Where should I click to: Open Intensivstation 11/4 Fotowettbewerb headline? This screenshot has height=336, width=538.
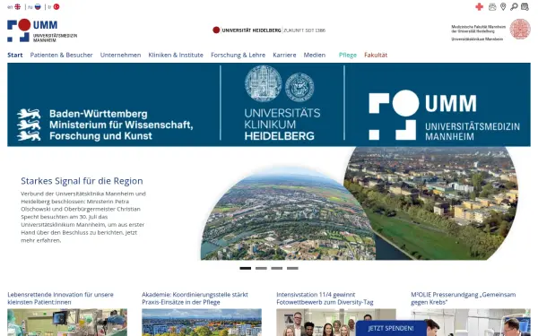tap(325, 298)
